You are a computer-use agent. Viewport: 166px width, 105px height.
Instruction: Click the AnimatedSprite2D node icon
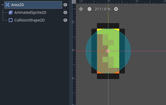coord(11,12)
